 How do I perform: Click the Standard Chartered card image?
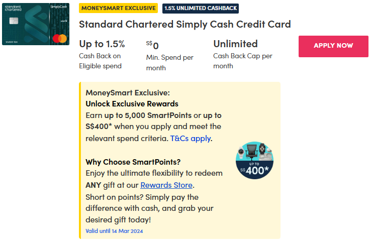pos(35,24)
